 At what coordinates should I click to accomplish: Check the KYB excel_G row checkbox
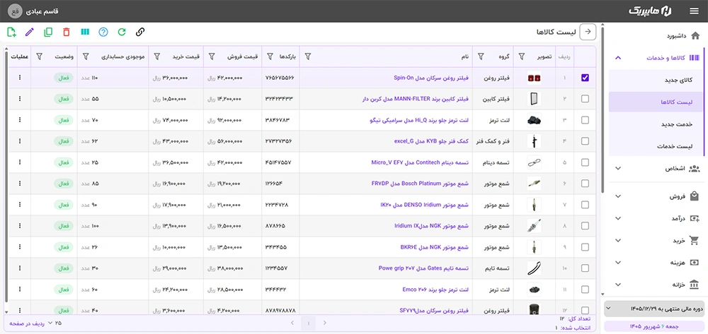point(586,141)
